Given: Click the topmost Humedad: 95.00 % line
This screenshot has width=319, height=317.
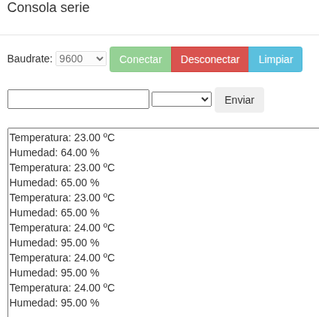Looking at the screenshot, I should pyautogui.click(x=54, y=243).
